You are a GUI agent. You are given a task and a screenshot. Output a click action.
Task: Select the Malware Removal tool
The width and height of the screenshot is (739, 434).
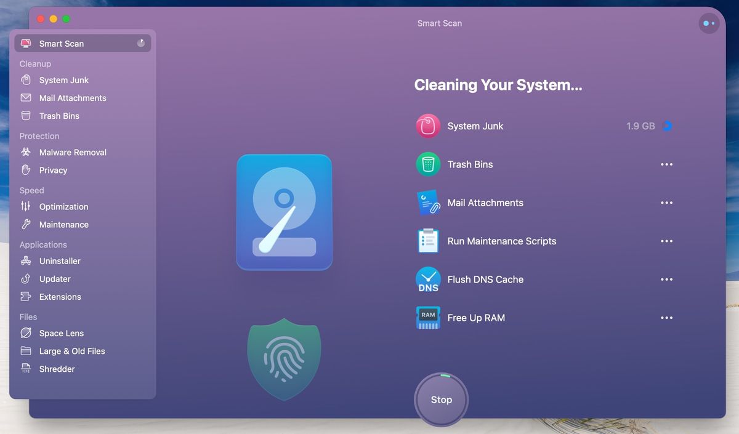pyautogui.click(x=74, y=152)
